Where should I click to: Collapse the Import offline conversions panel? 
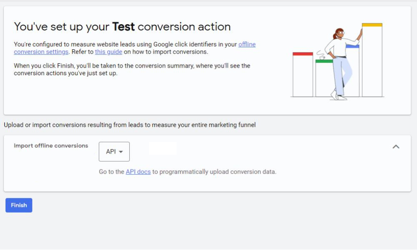396,147
